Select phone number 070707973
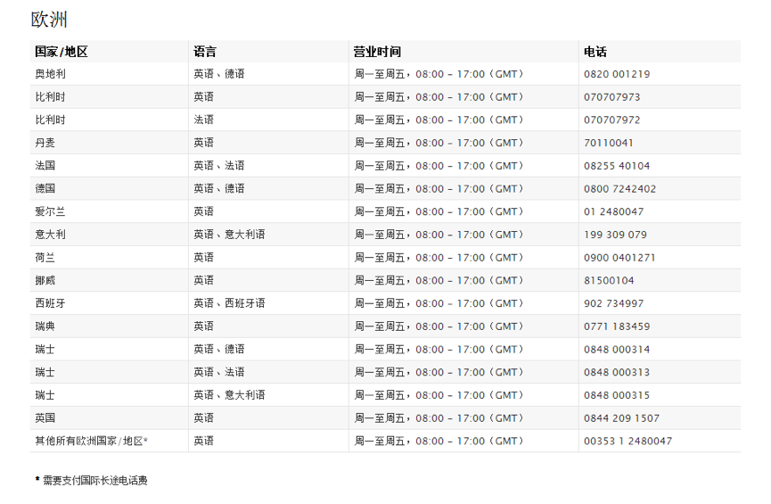771x504 pixels. coord(611,97)
